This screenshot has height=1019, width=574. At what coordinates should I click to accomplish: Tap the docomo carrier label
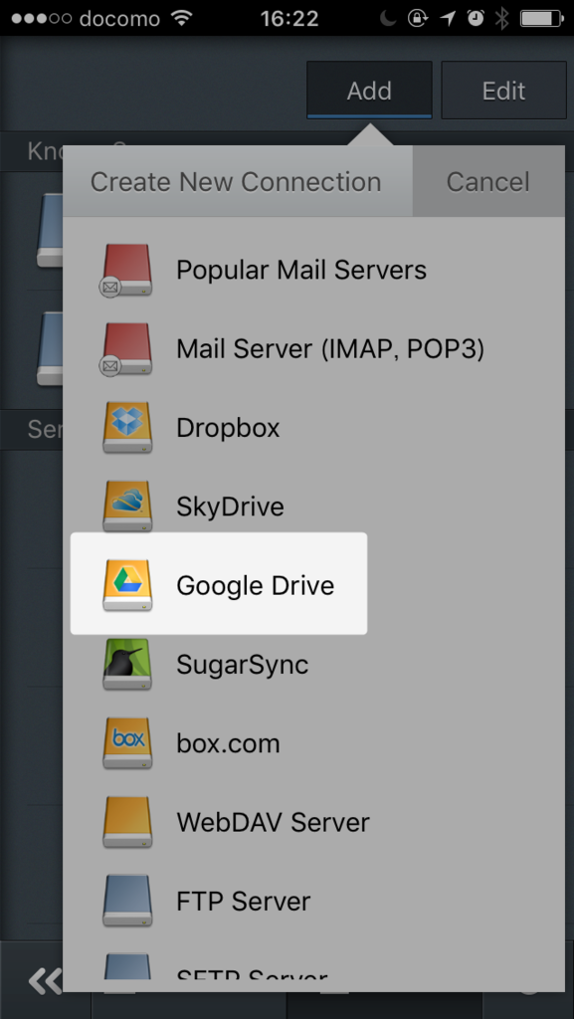pyautogui.click(x=119, y=18)
